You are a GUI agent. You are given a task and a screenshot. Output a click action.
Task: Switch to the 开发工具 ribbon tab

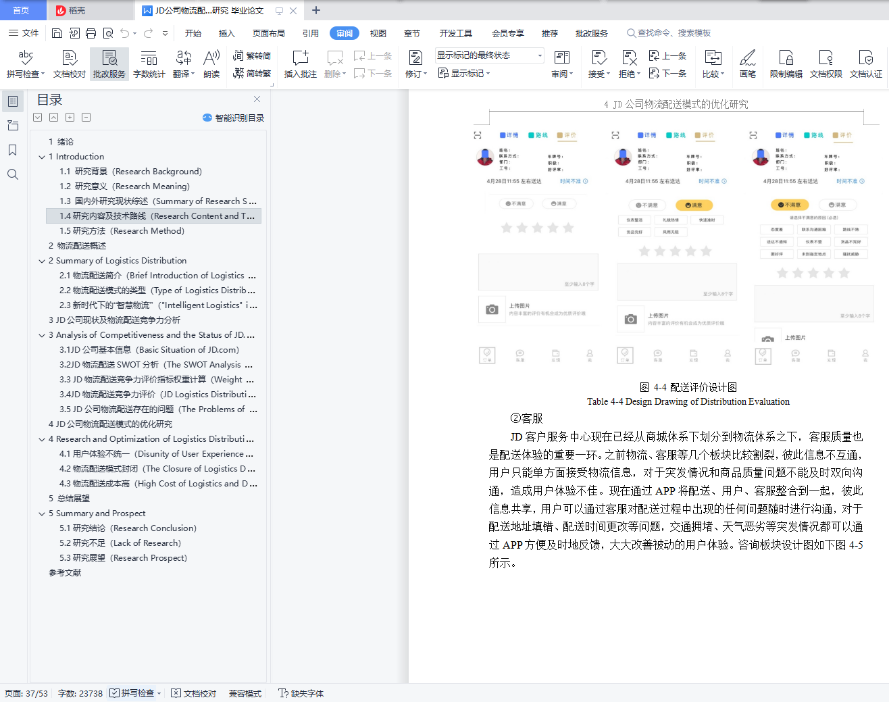(456, 33)
